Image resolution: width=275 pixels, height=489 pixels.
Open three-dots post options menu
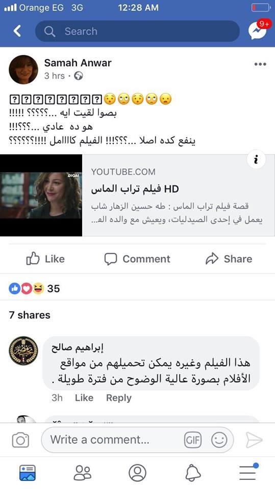(260, 64)
